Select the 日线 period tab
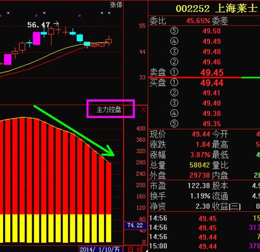Image resolution: width=260 pixels, height=252 pixels. [x=135, y=249]
